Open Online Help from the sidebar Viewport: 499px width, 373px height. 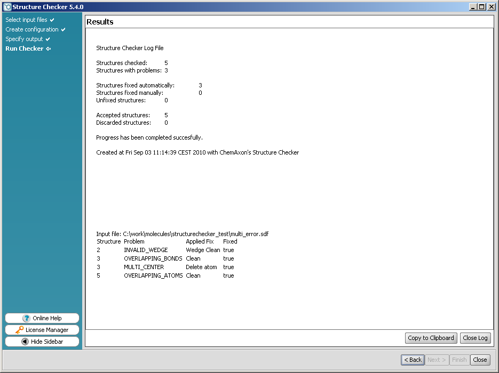click(x=42, y=318)
